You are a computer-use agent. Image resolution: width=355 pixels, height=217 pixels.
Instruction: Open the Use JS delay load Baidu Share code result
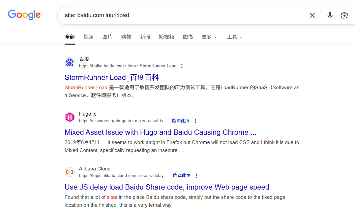pyautogui.click(x=167, y=187)
